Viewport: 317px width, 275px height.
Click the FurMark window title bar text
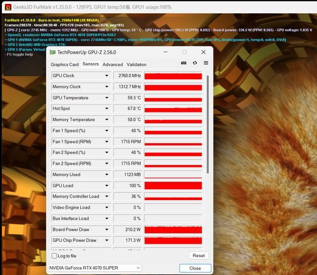point(92,7)
